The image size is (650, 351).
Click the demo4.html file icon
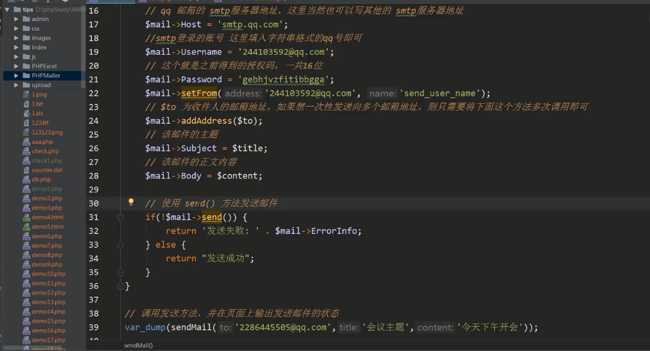coord(26,217)
